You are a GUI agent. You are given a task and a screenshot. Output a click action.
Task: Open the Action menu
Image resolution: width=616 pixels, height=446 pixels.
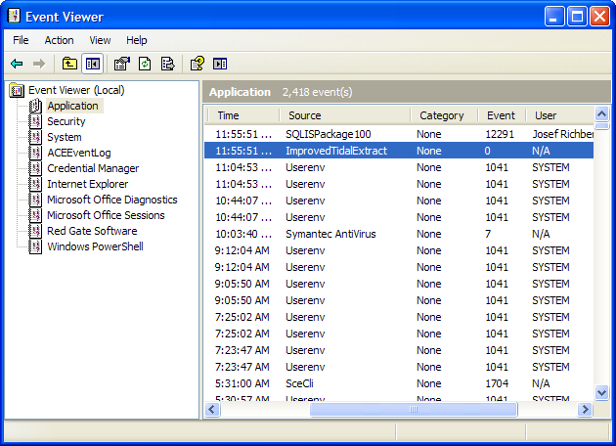click(x=59, y=40)
